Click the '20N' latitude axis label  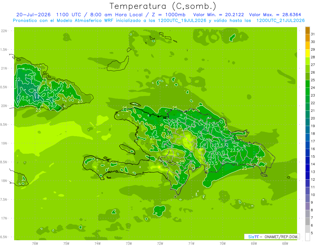click(4, 106)
